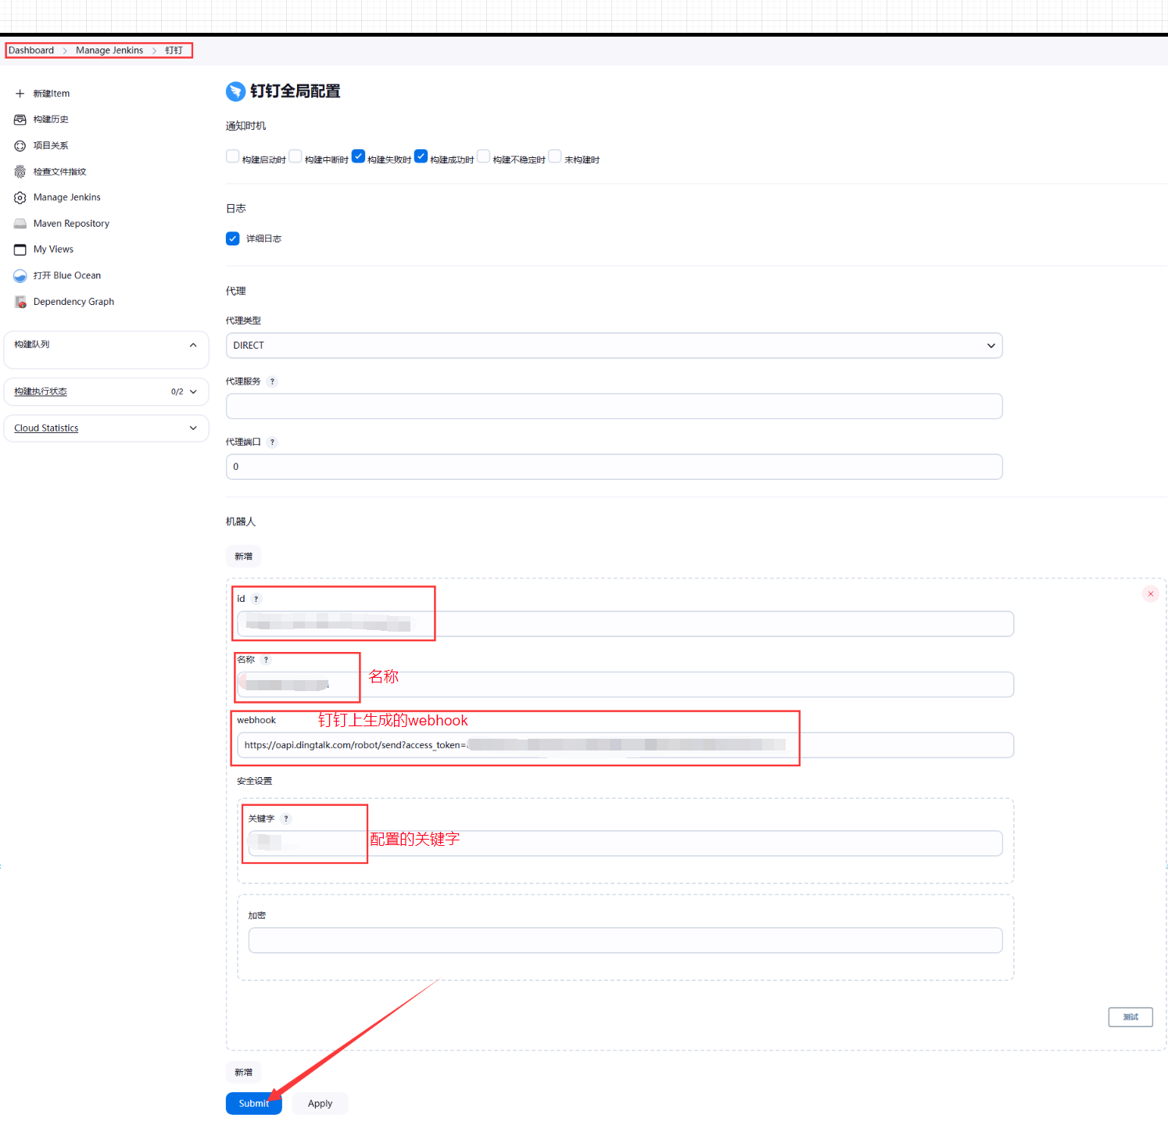Open Cloud Statistics link
Viewport: 1168px width, 1139px height.
click(x=46, y=428)
